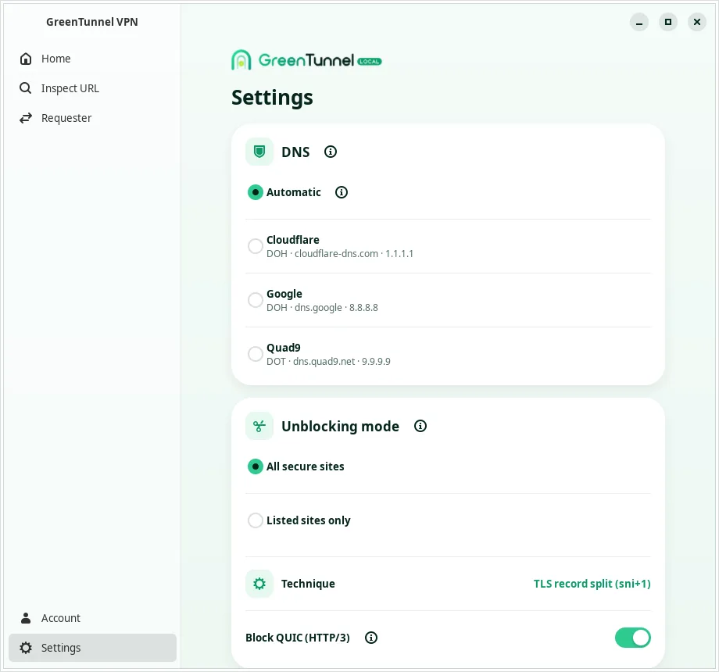Screen dimensions: 719x672
Task: Click the Home house icon in sidebar
Action: tap(26, 59)
